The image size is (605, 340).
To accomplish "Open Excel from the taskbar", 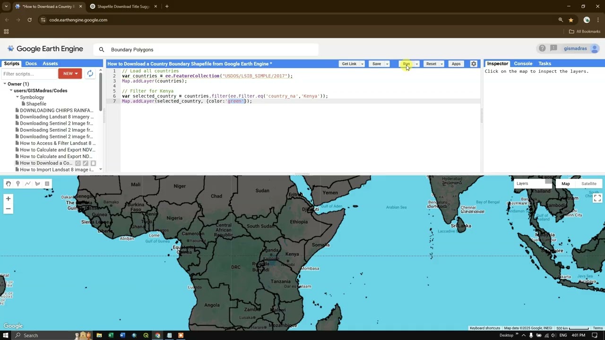I will pyautogui.click(x=111, y=335).
